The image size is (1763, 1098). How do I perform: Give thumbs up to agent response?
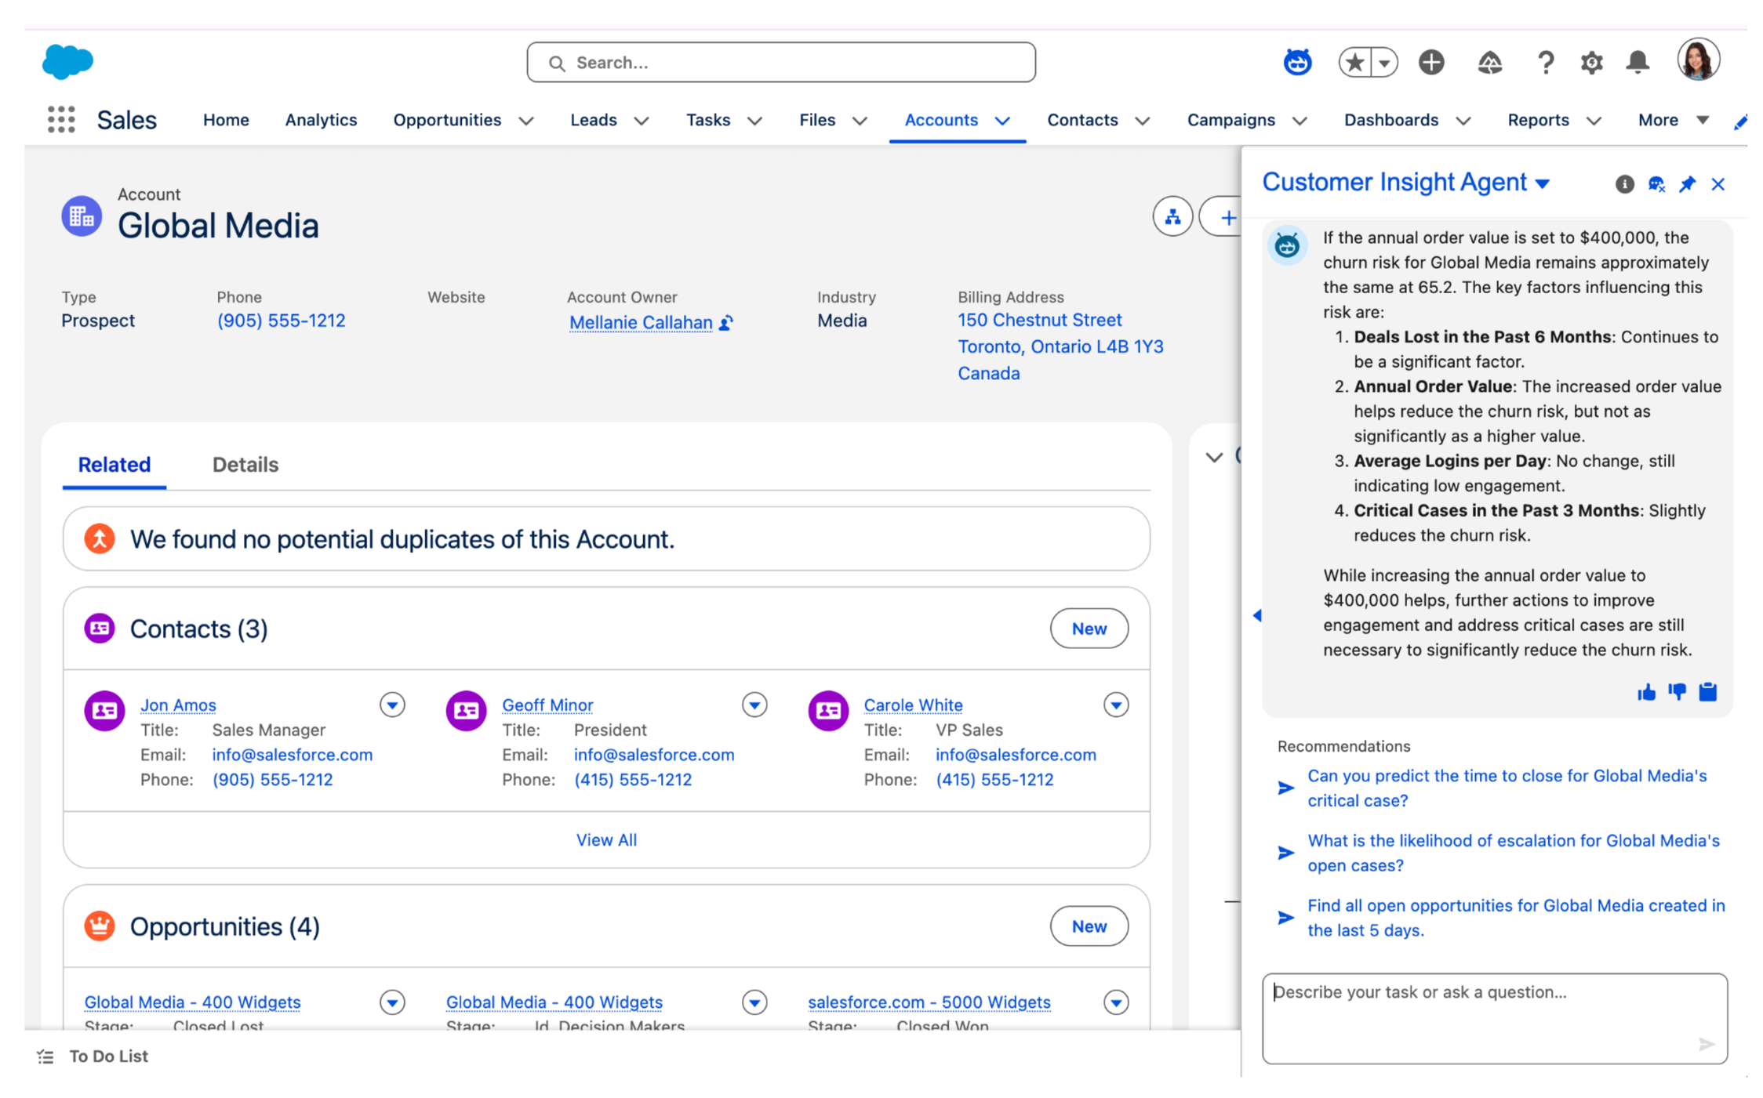coord(1646,692)
